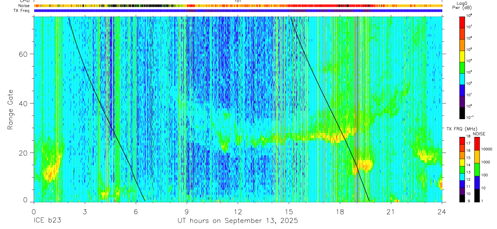Select the yellow segment of the NOISE colorbar
Image resolution: width=497 pixels, height=229 pixels.
pos(477,156)
